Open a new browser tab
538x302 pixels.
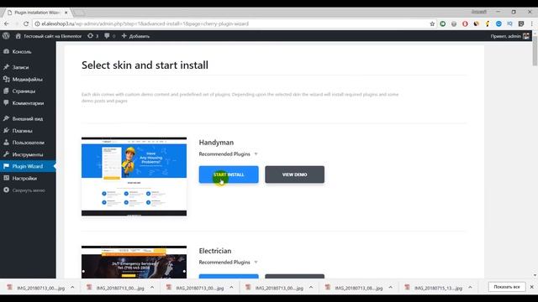click(x=79, y=13)
